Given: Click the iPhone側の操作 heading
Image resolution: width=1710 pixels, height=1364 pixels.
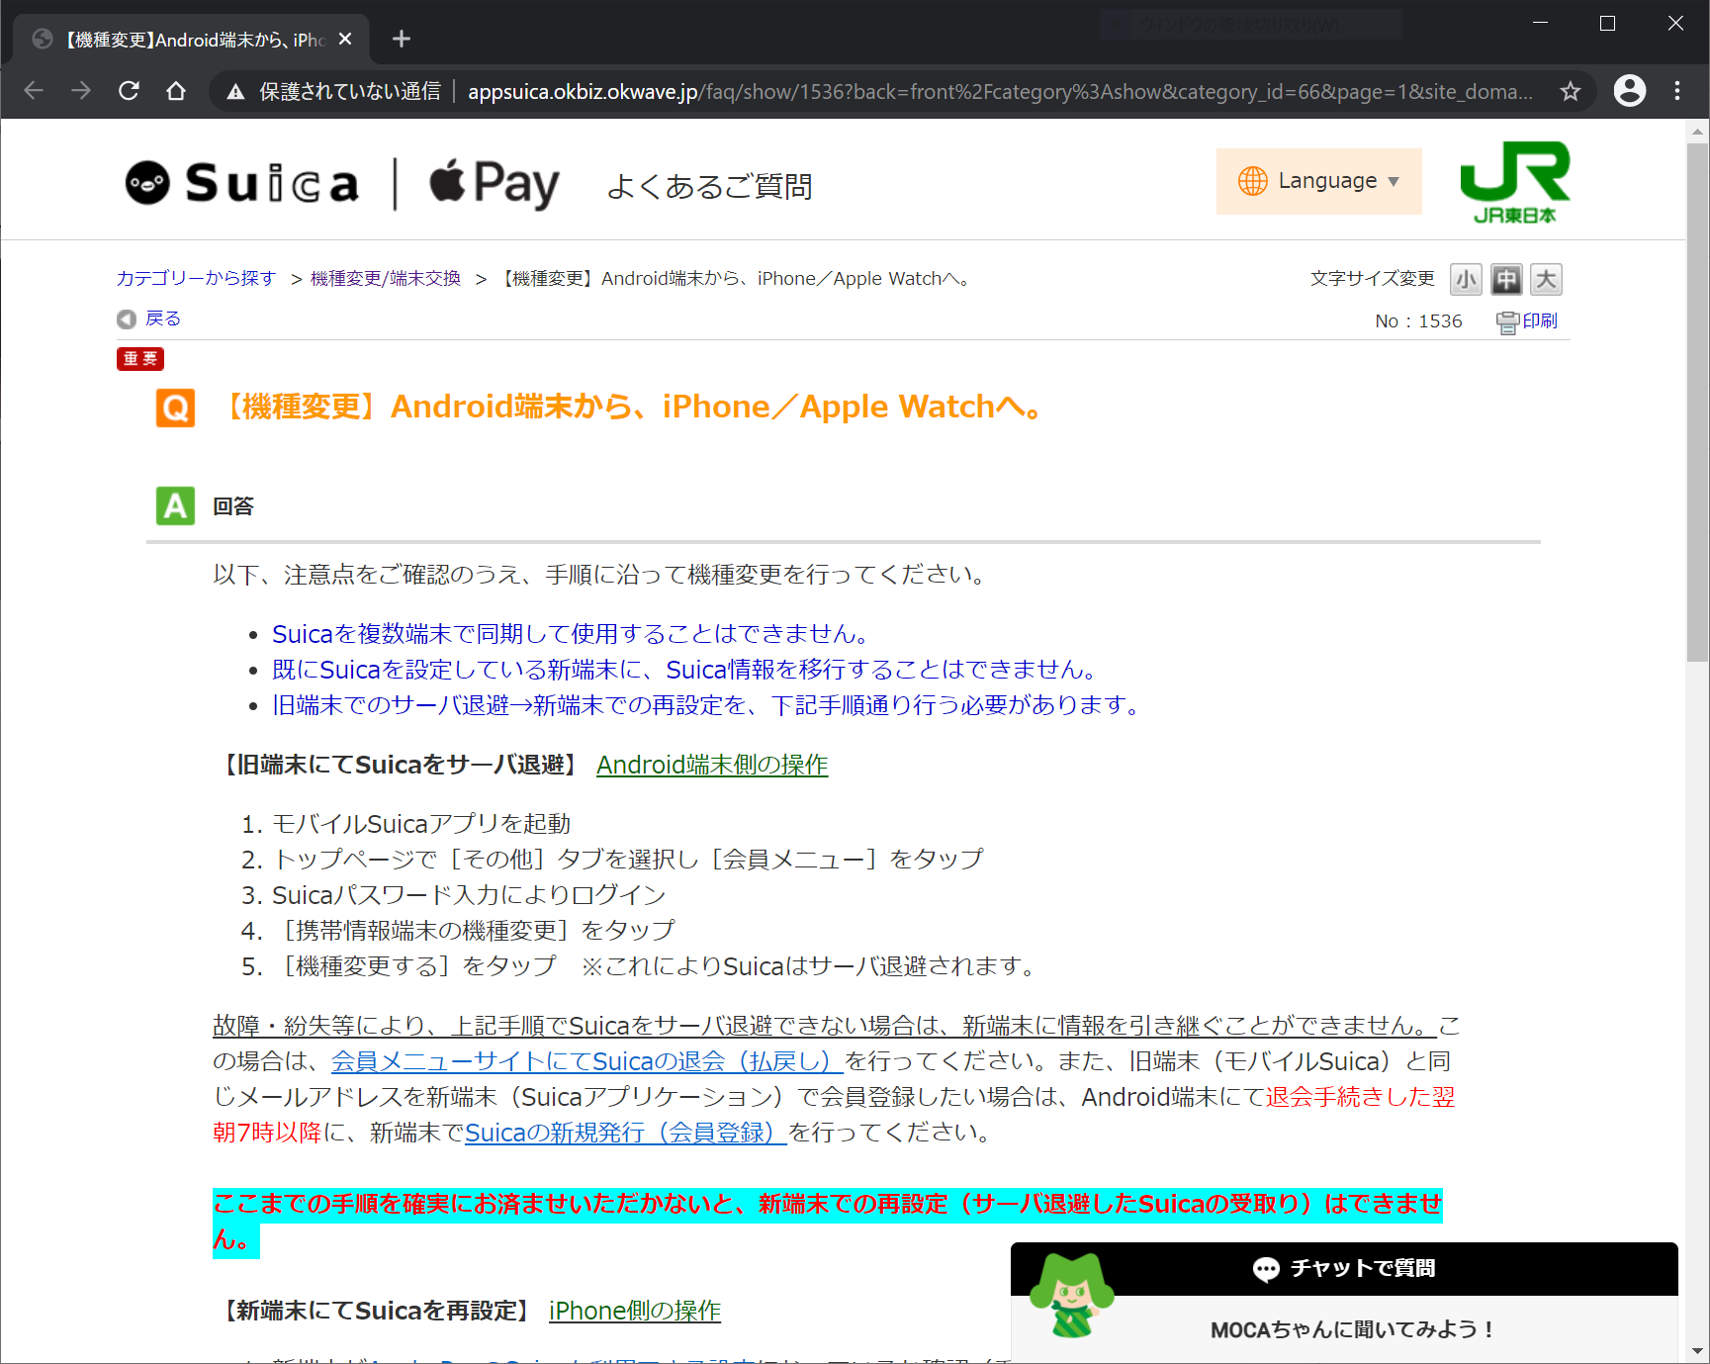Looking at the screenshot, I should [x=635, y=1311].
